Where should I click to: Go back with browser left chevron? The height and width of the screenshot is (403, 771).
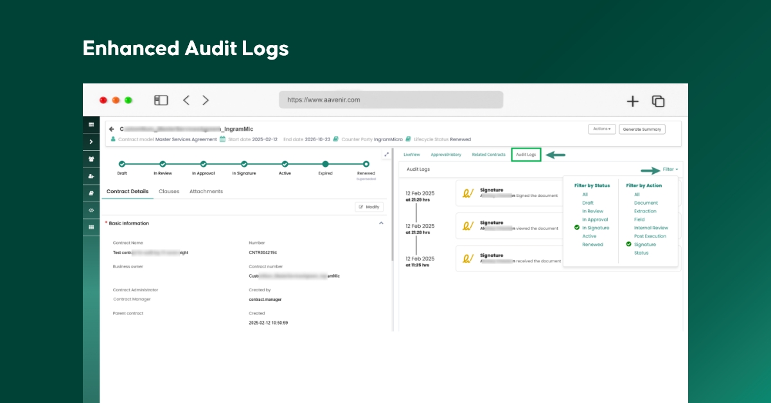(x=186, y=100)
